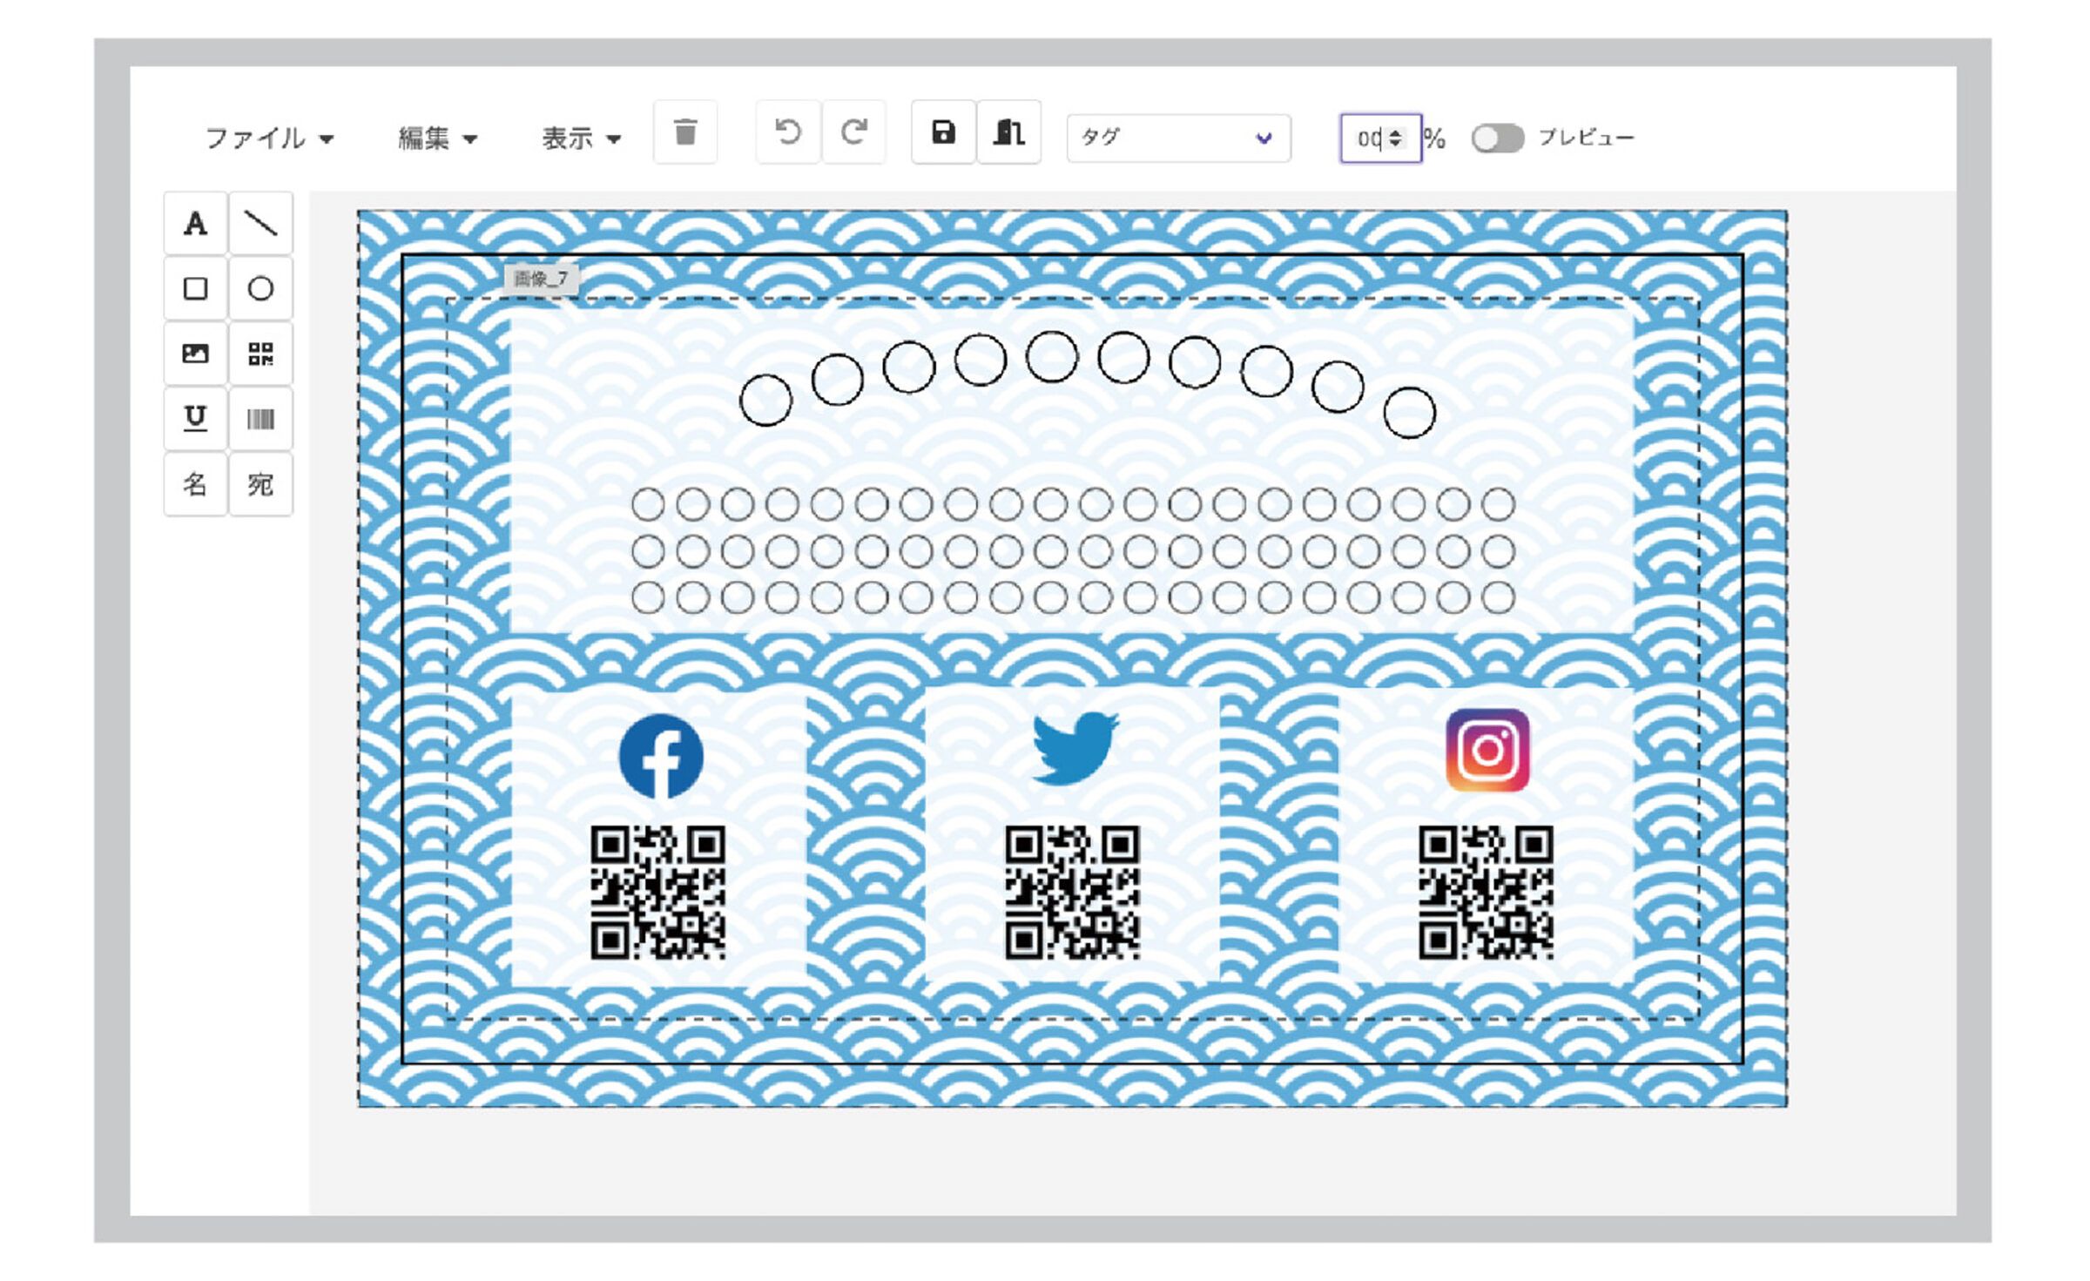Undo the last action
The width and height of the screenshot is (2090, 1281).
click(x=788, y=132)
